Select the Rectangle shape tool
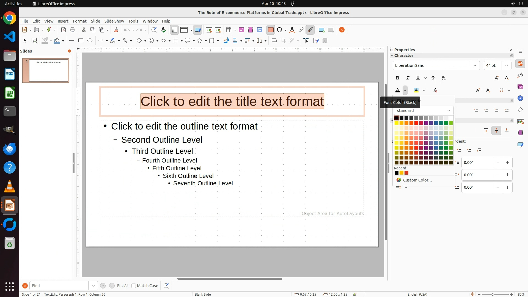 (81, 41)
